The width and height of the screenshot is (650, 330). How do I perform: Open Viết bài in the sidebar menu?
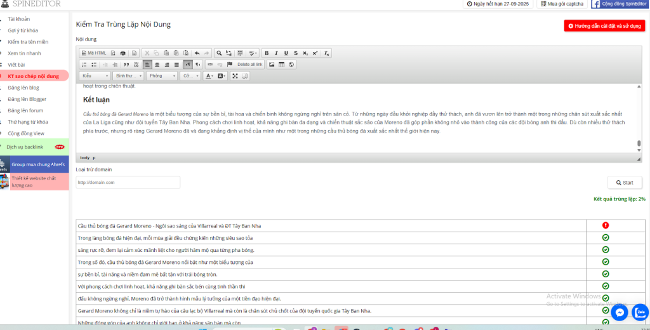click(x=17, y=65)
